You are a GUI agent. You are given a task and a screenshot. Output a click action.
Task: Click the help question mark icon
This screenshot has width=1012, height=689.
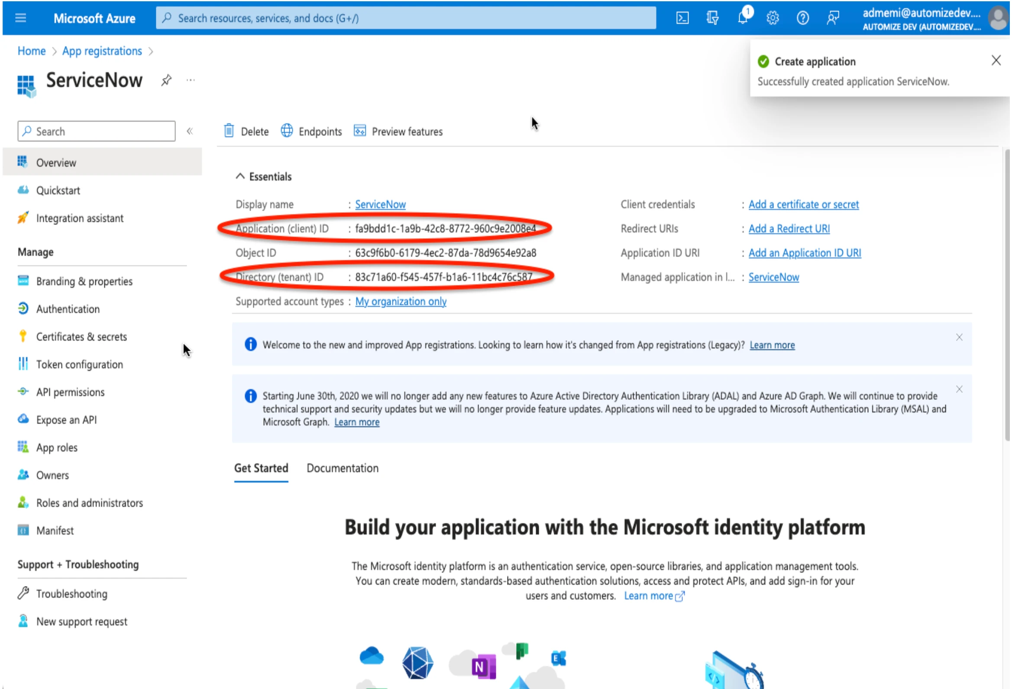[x=802, y=18]
